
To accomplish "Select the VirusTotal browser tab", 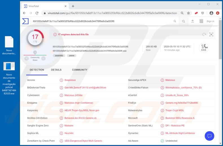I will [45, 6].
